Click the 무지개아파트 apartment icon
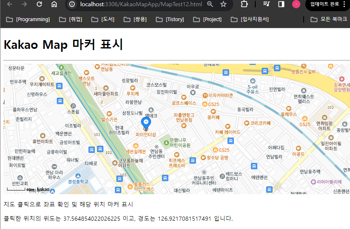The image size is (350, 229). [x=42, y=79]
